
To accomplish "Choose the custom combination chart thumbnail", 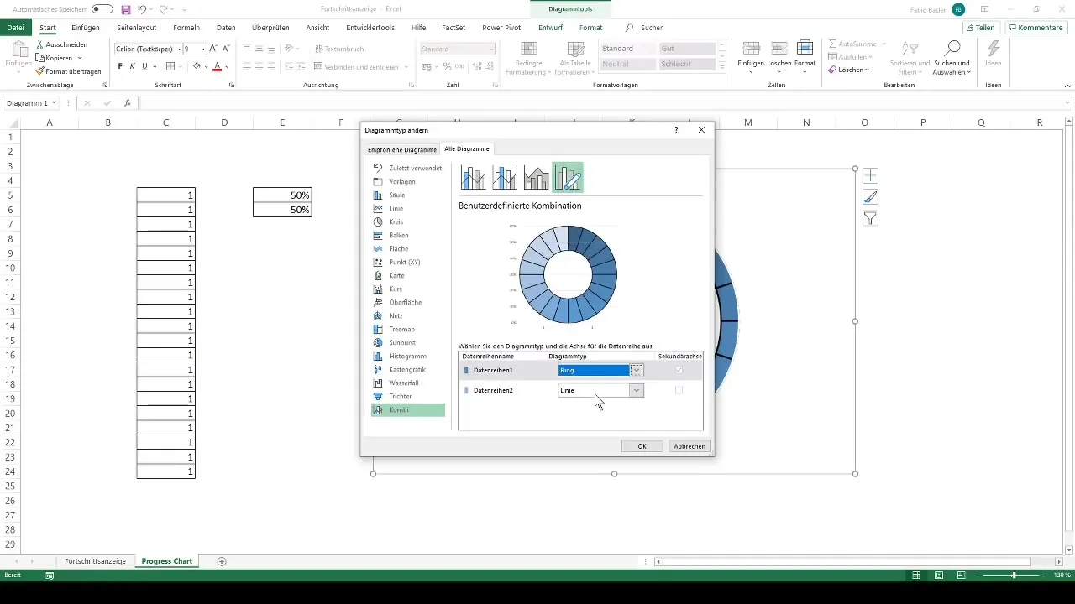I will pyautogui.click(x=568, y=178).
